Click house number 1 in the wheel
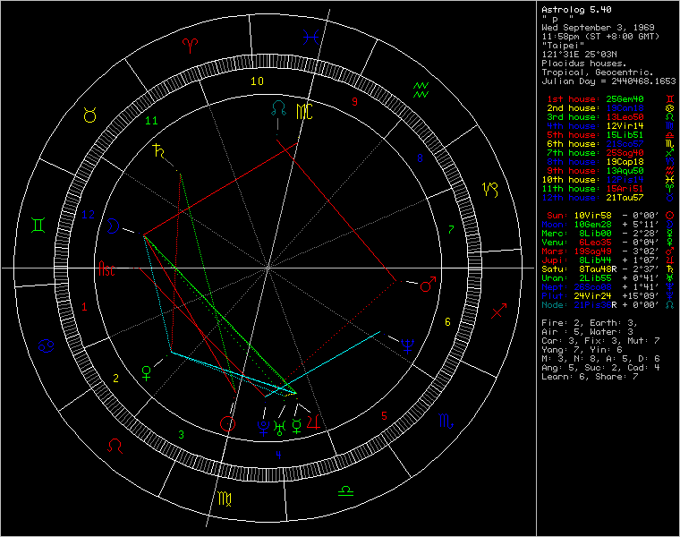The height and width of the screenshot is (537, 680). pos(84,307)
